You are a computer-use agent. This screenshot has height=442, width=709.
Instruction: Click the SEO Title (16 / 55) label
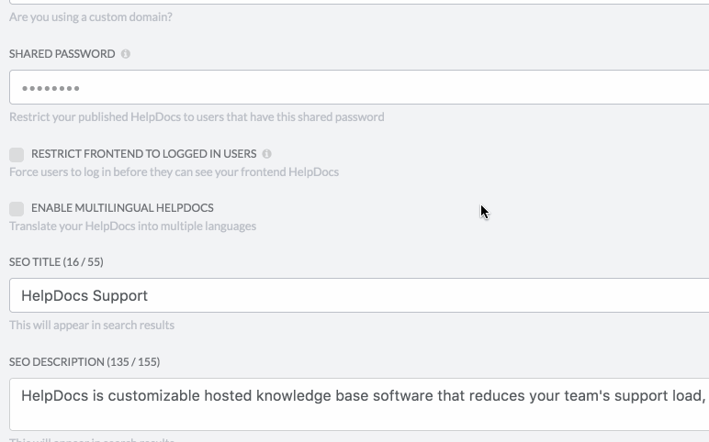[56, 262]
